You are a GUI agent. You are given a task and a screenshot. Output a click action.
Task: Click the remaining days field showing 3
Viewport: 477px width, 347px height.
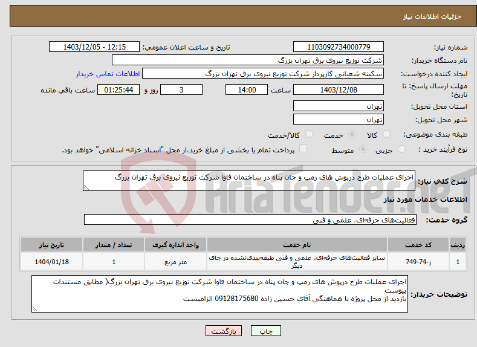click(181, 89)
